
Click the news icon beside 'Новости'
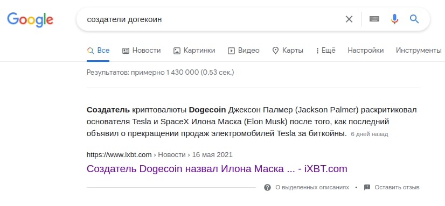(126, 51)
